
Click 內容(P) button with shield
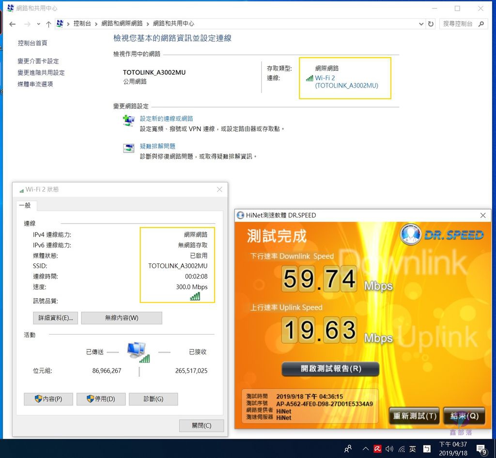pos(48,399)
